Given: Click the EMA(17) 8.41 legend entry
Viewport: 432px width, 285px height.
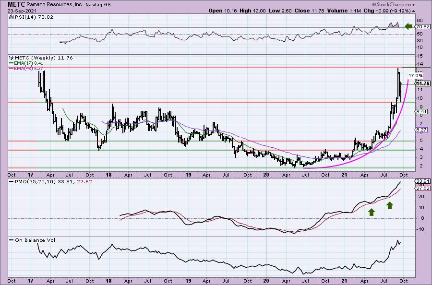Looking at the screenshot, I should (x=26, y=63).
